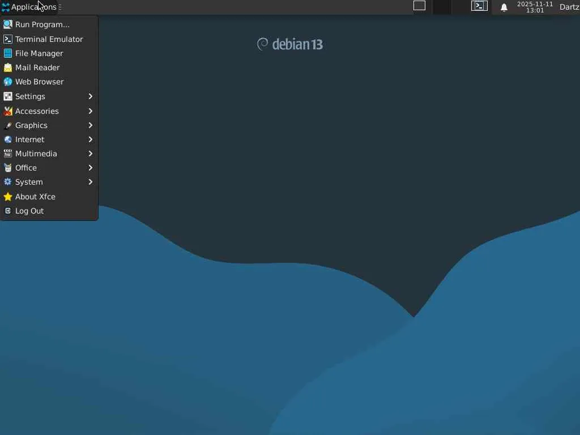Click the Internet label text
580x435 pixels.
click(29, 139)
